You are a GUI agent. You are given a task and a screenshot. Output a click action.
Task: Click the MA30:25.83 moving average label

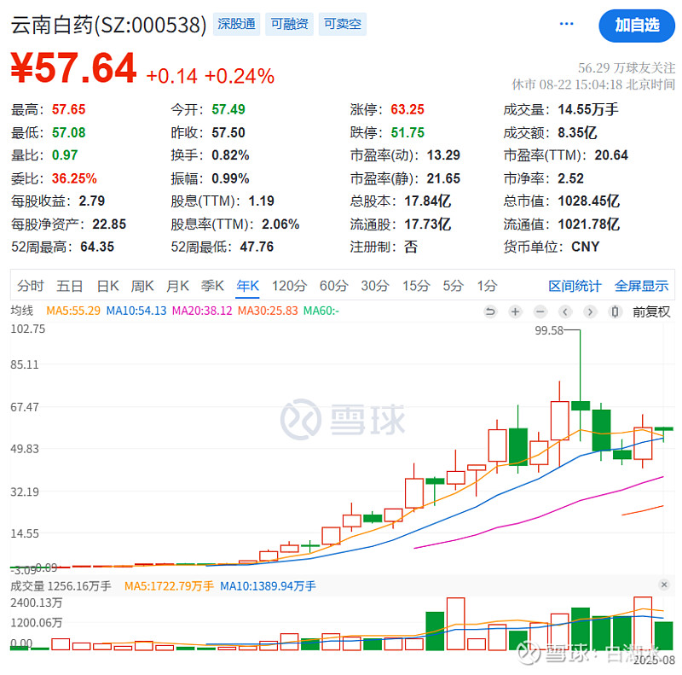pyautogui.click(x=268, y=311)
